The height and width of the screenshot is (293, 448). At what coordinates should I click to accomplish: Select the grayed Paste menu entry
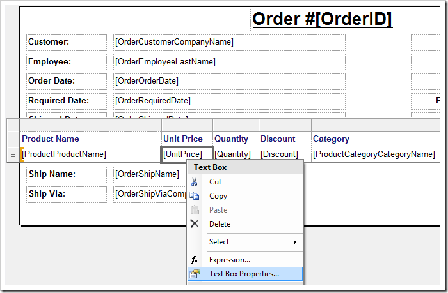point(245,210)
